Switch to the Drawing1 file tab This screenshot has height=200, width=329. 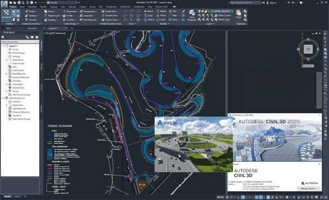(32, 28)
